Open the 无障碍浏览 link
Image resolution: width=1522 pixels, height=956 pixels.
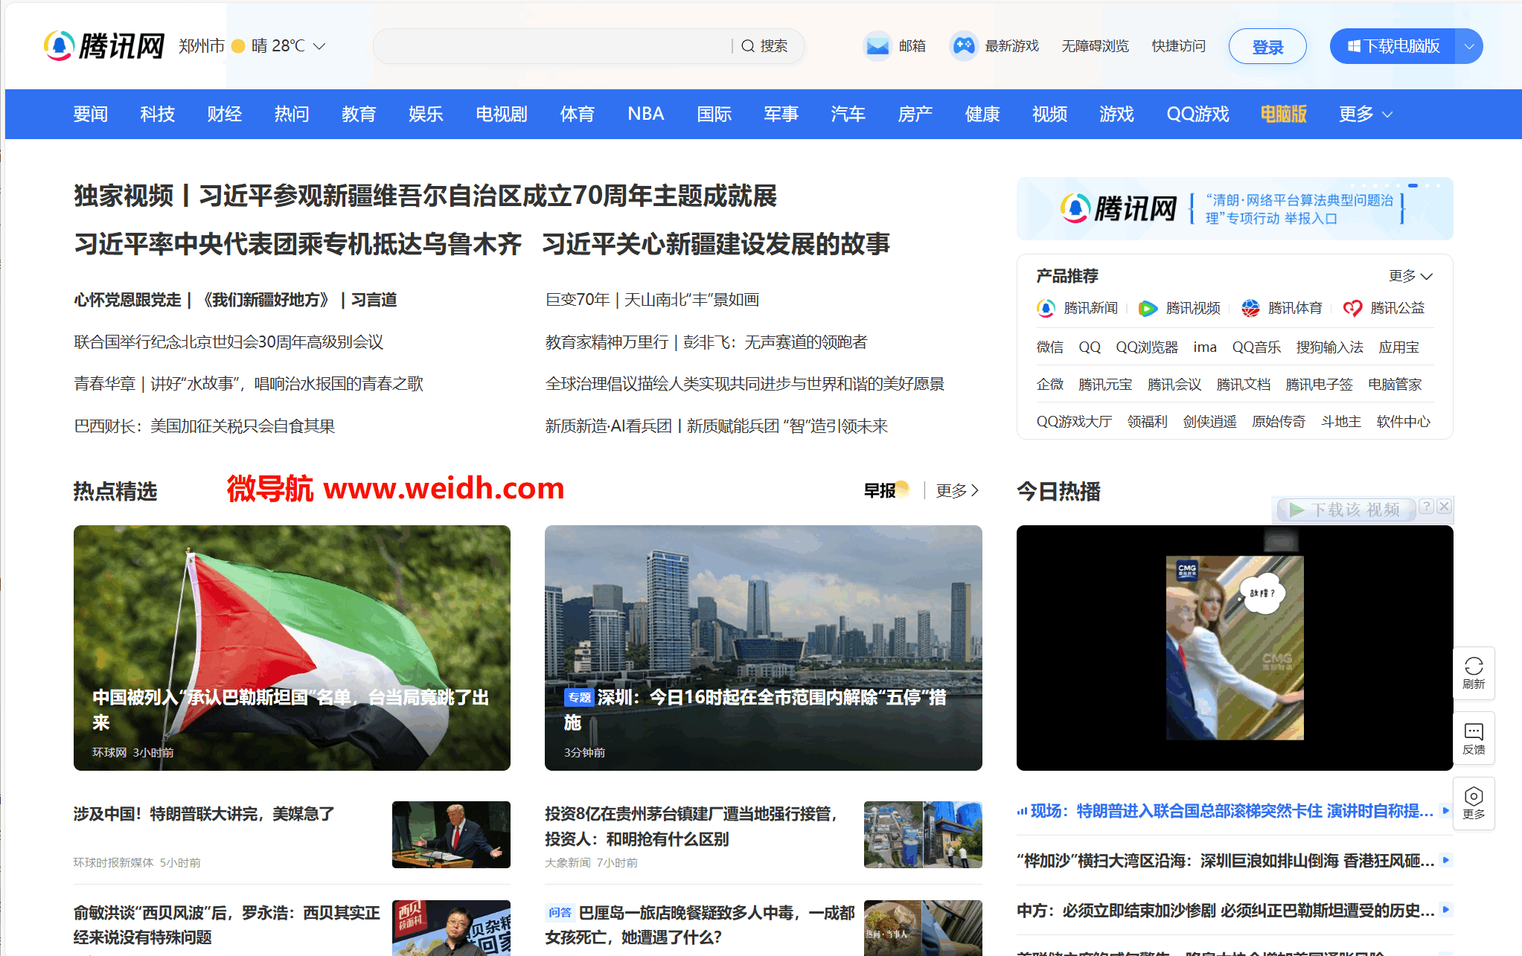(x=1095, y=46)
